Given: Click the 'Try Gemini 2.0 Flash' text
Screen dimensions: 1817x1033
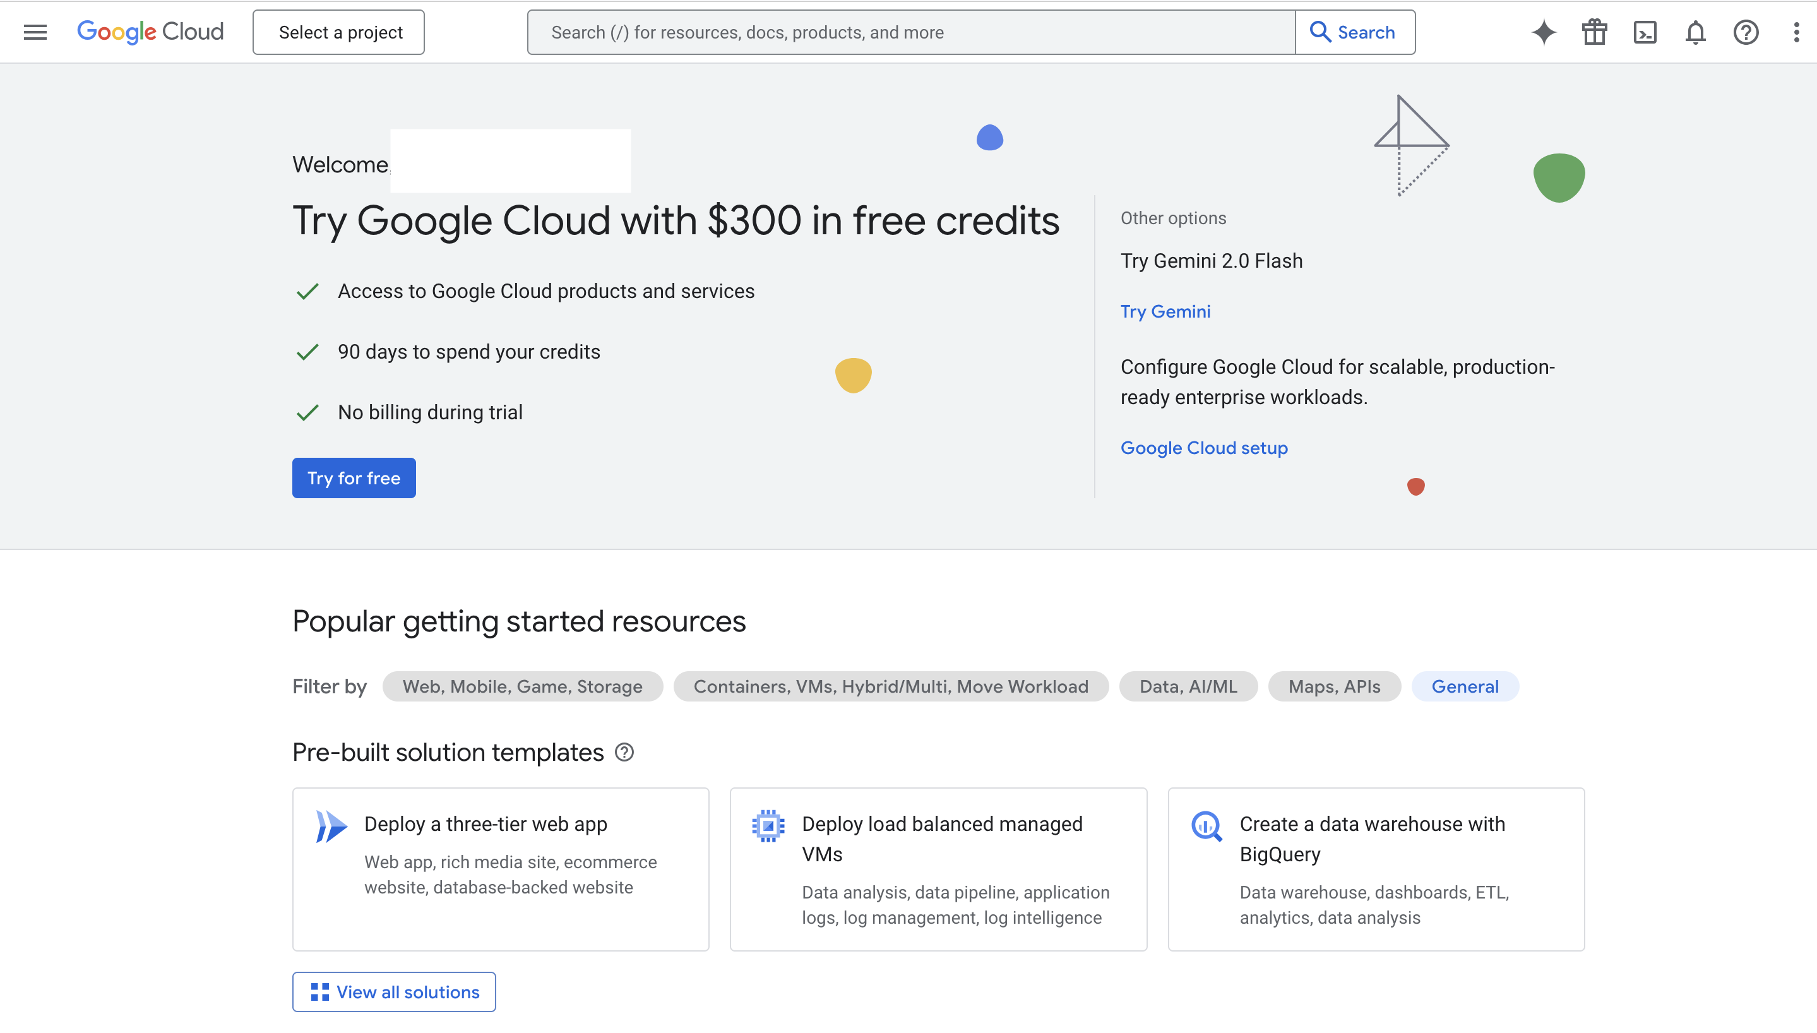Looking at the screenshot, I should pyautogui.click(x=1212, y=260).
